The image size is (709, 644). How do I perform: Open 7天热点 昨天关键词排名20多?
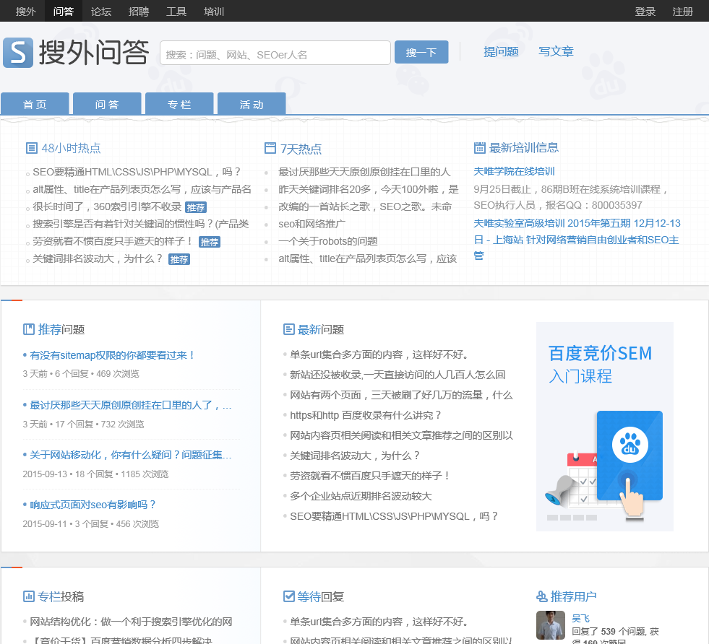click(369, 188)
